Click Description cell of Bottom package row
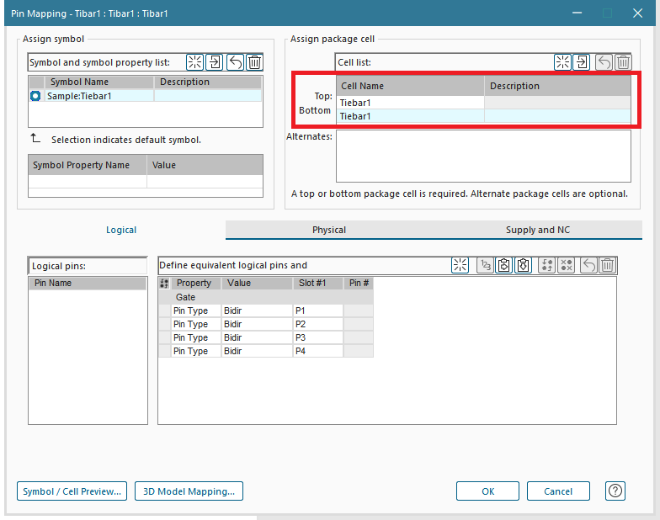The image size is (660, 520). click(x=557, y=116)
